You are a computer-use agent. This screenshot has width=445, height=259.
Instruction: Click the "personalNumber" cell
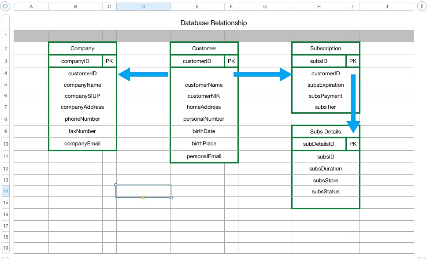pyautogui.click(x=204, y=119)
